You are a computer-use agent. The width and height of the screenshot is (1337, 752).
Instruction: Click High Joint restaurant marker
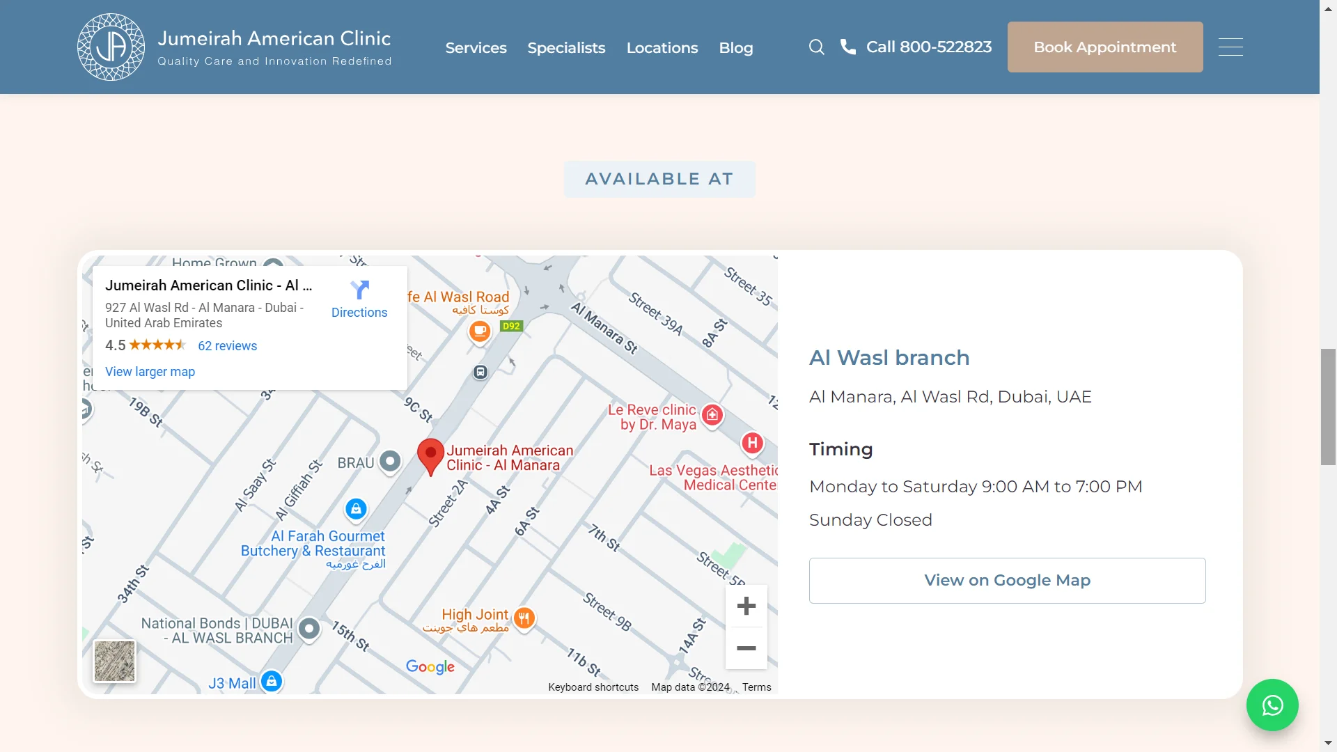point(524,618)
